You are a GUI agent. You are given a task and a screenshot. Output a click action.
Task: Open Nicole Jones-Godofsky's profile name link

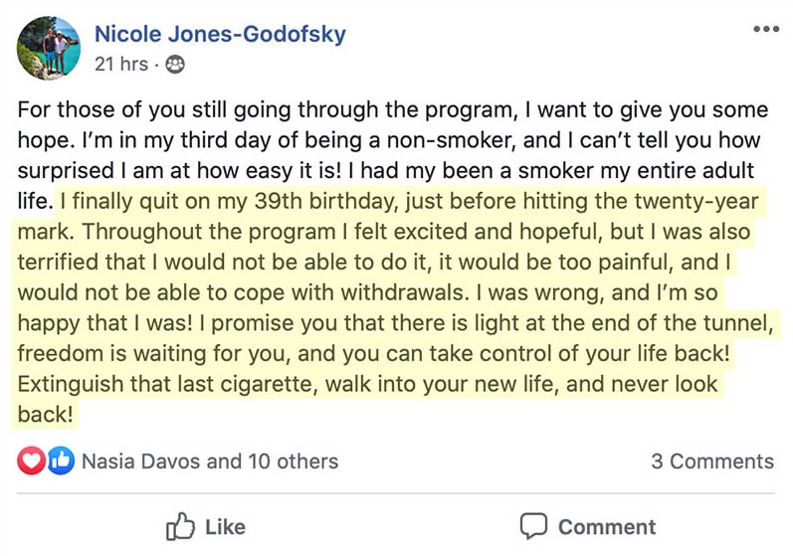tap(220, 35)
